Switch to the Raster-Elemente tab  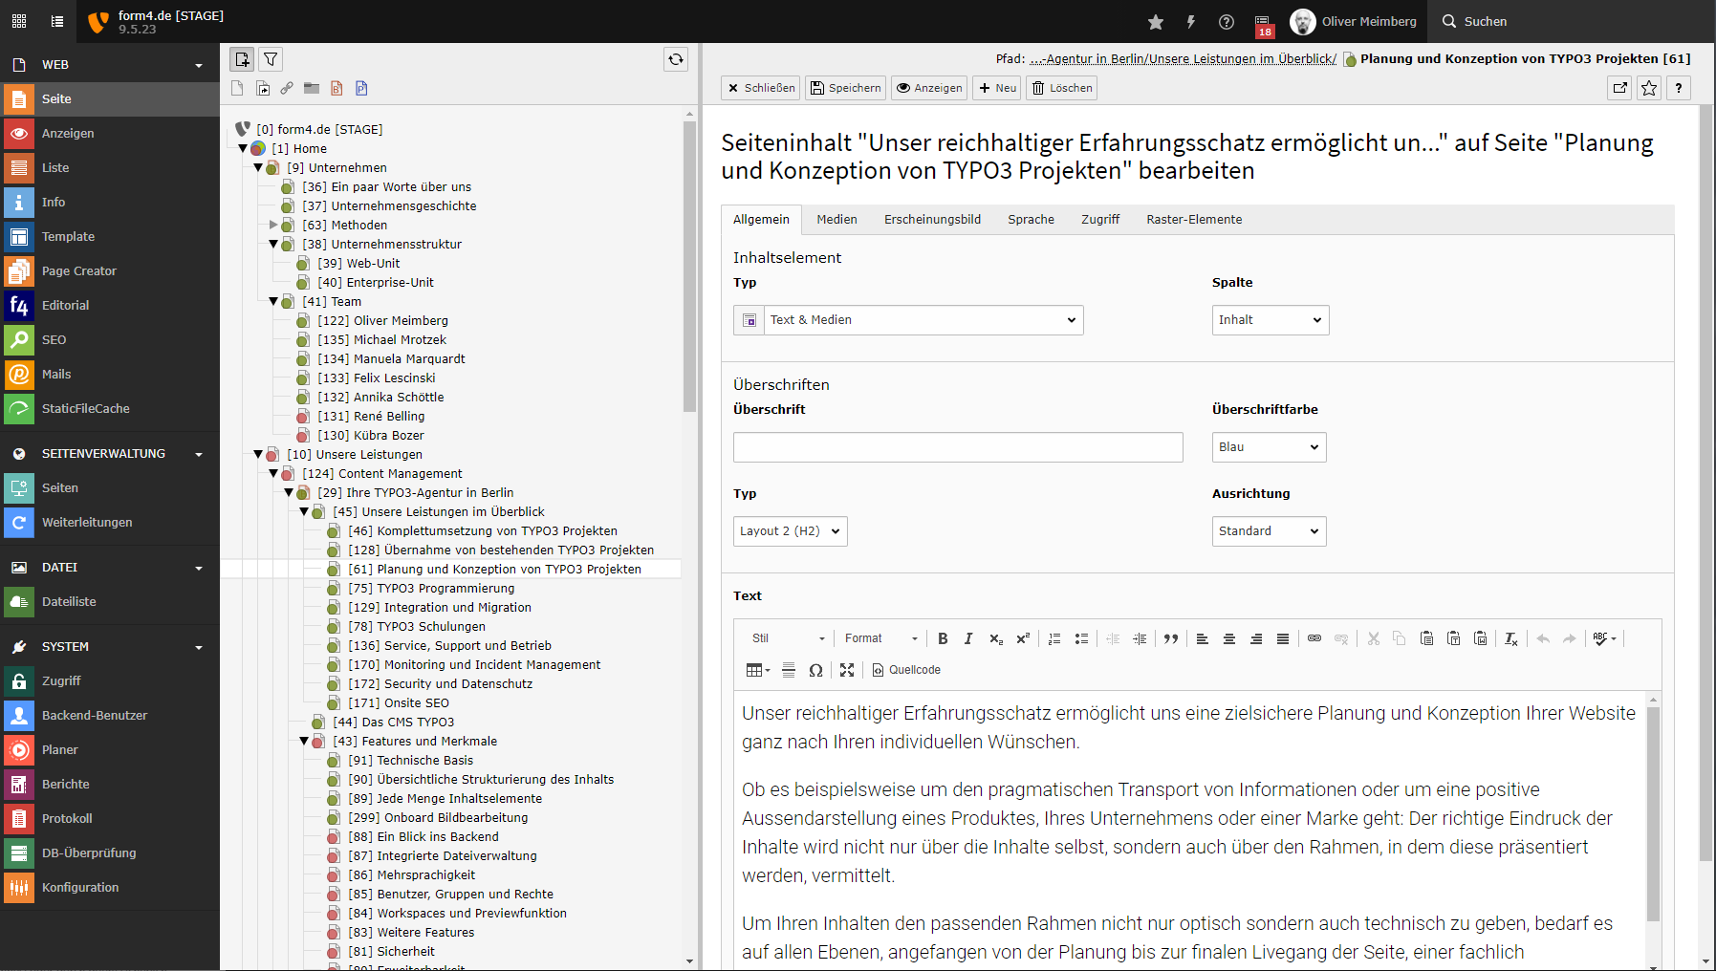click(1194, 220)
